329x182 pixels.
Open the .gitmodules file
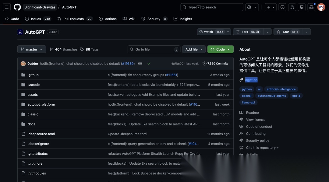(37, 173)
